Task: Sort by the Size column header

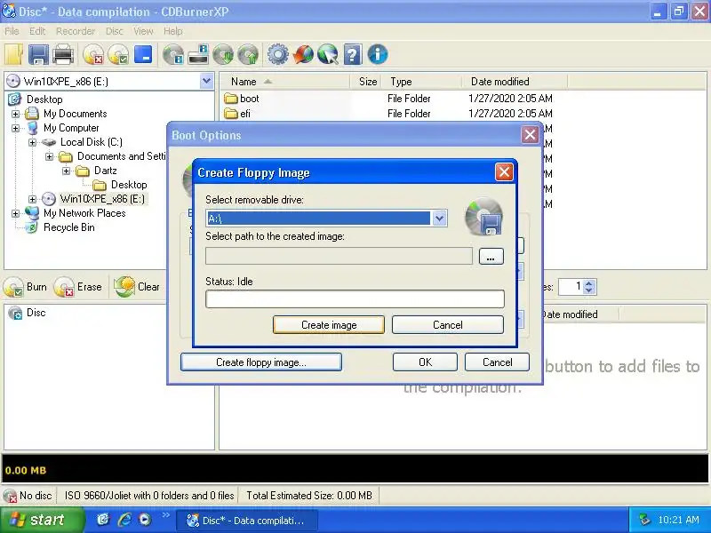Action: [x=365, y=82]
